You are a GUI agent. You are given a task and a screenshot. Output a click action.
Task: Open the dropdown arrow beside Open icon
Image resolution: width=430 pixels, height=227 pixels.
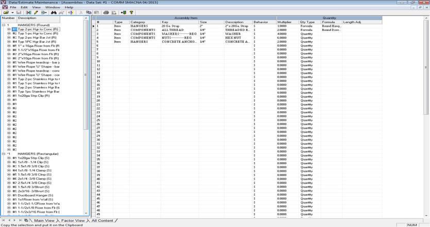pyautogui.click(x=12, y=12)
